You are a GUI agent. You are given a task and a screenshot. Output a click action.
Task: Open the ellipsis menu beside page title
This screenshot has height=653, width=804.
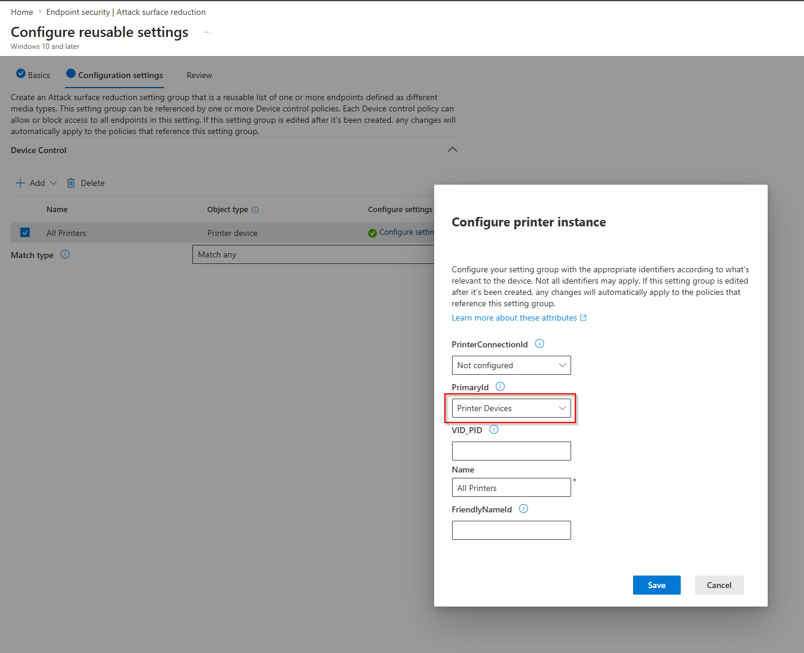pyautogui.click(x=207, y=32)
